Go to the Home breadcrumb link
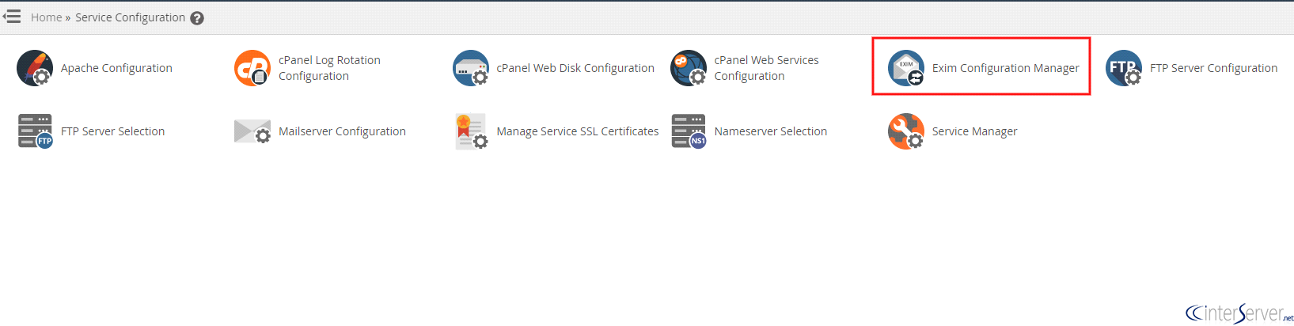 click(x=46, y=17)
